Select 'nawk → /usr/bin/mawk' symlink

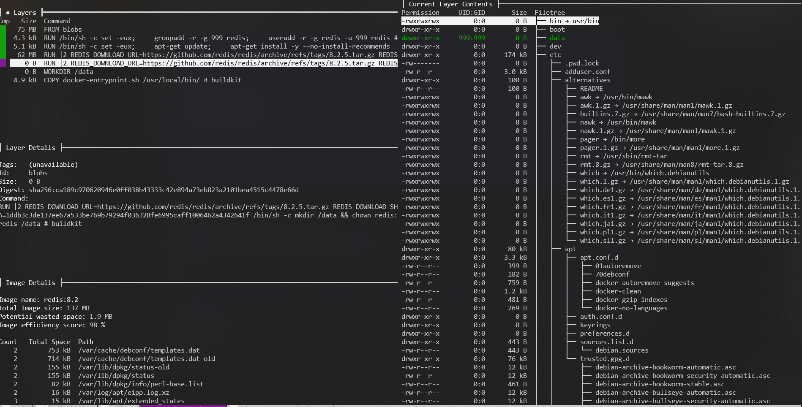(x=618, y=122)
